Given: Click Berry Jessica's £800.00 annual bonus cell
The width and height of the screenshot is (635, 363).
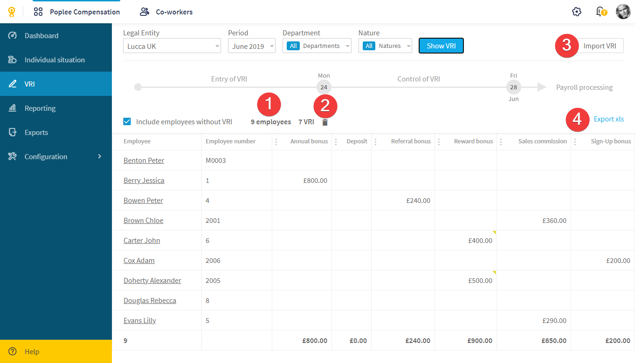Looking at the screenshot, I should click(x=302, y=180).
